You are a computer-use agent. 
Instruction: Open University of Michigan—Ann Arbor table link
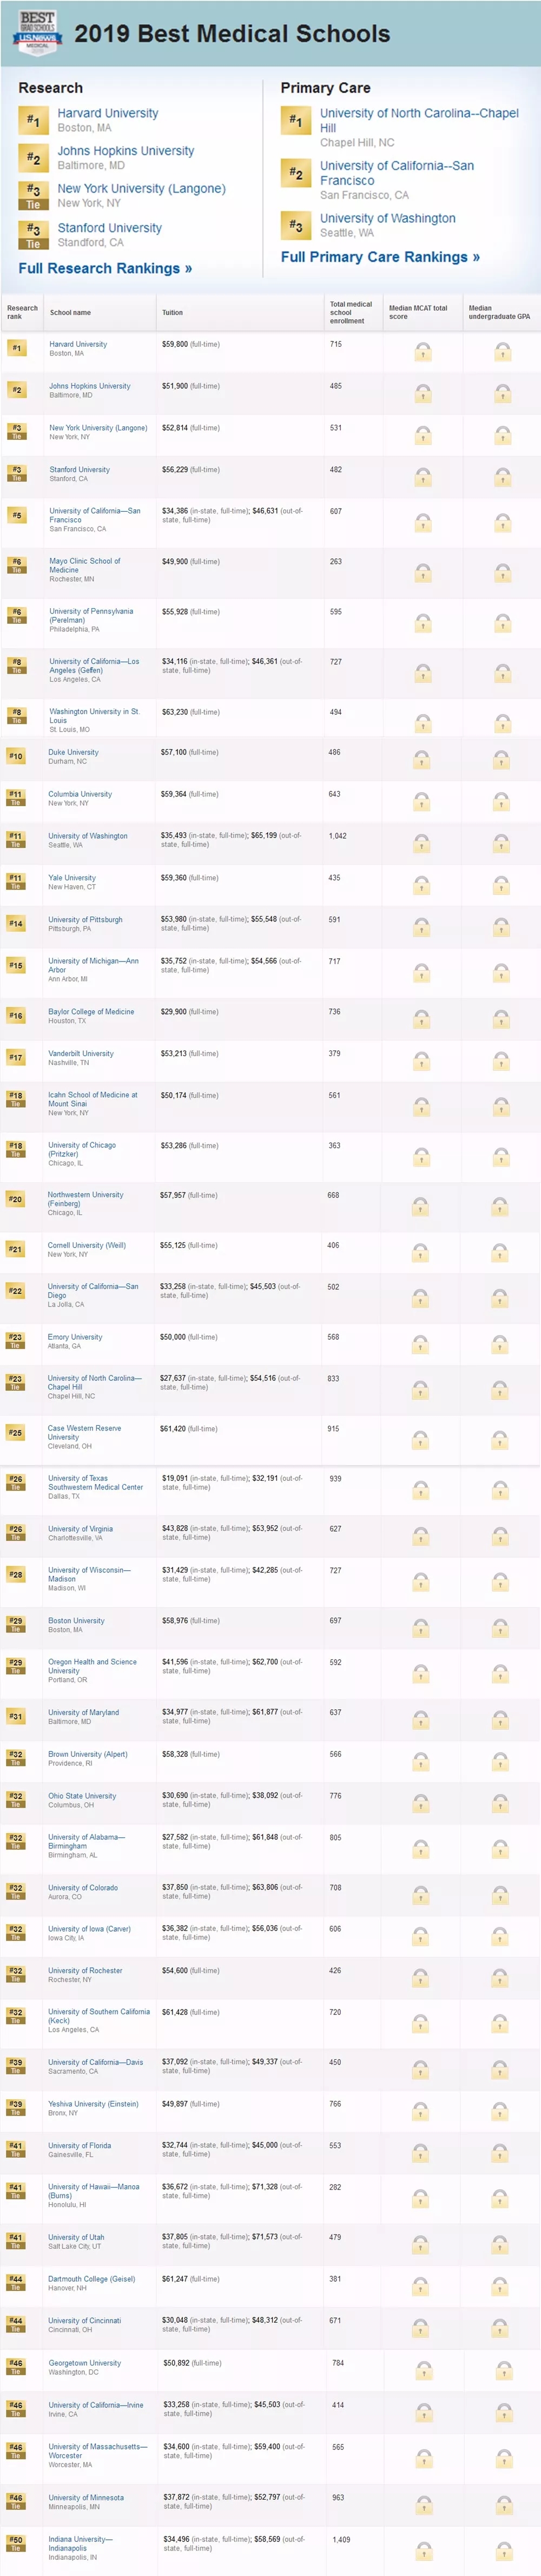(93, 965)
